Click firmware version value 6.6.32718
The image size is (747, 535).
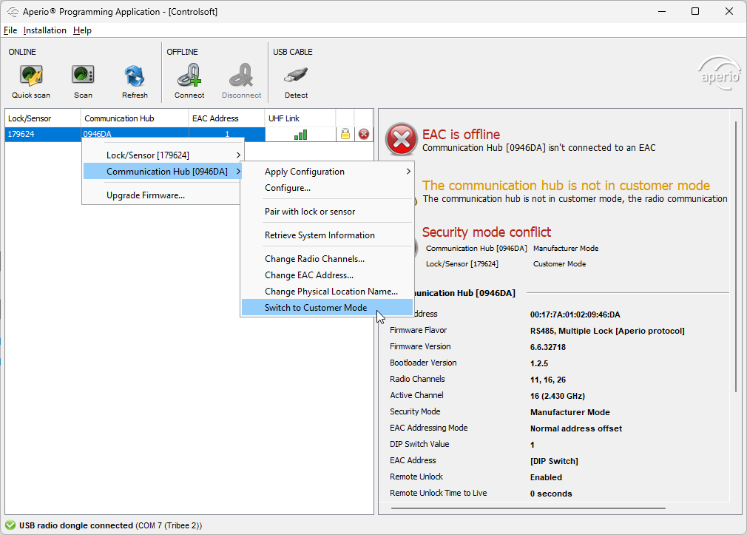point(548,347)
